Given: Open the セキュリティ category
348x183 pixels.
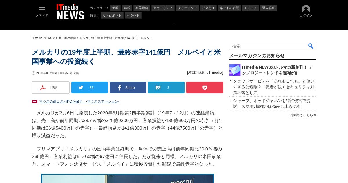Looking at the screenshot, I should (163, 8).
